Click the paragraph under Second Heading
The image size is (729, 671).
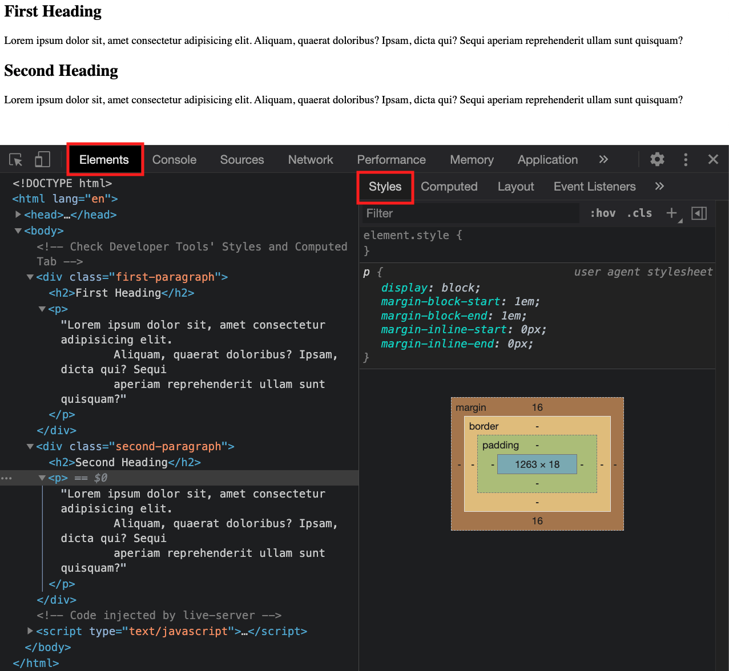coord(343,100)
